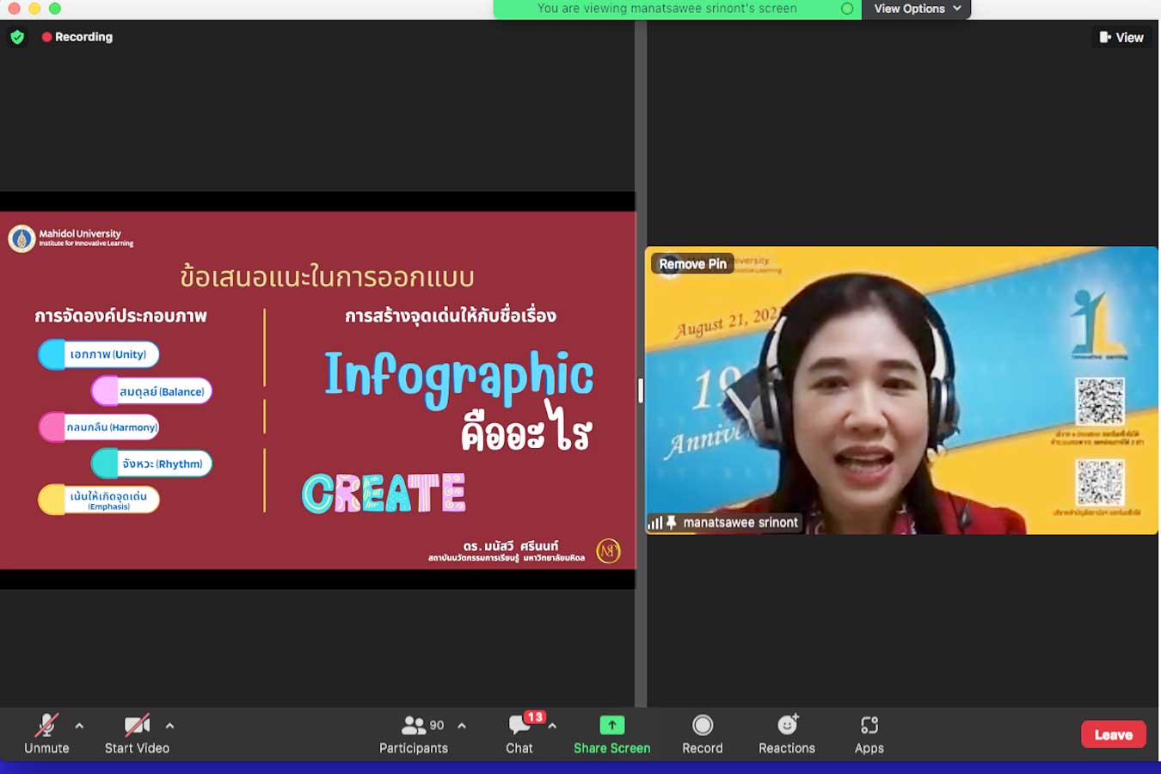This screenshot has width=1161, height=774.
Task: Click the green Share Screen icon
Action: coord(611,725)
